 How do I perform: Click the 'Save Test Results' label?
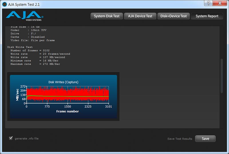pos(180,139)
